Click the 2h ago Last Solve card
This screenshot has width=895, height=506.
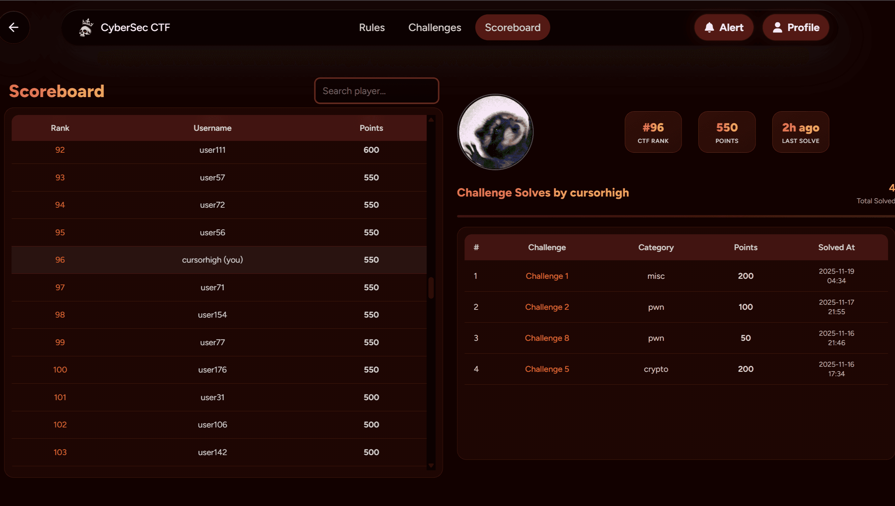coord(800,132)
